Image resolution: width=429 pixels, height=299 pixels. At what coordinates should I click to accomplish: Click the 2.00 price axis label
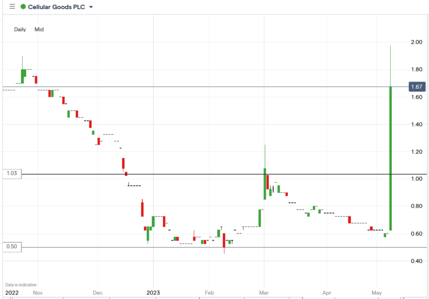click(x=417, y=42)
